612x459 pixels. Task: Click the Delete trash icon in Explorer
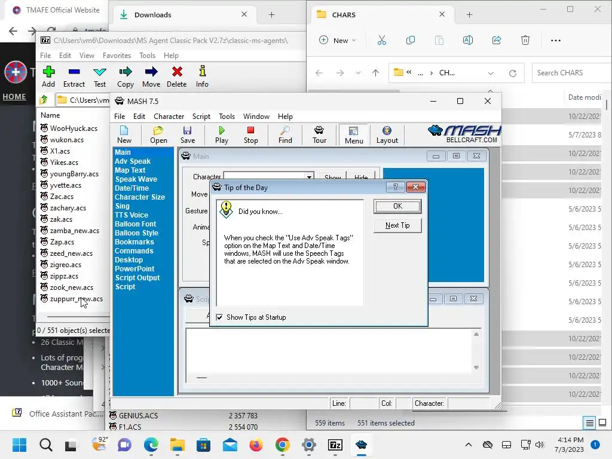pos(525,40)
